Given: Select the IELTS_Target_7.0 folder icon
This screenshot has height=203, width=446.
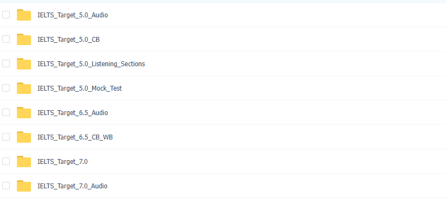Looking at the screenshot, I should coord(24,161).
